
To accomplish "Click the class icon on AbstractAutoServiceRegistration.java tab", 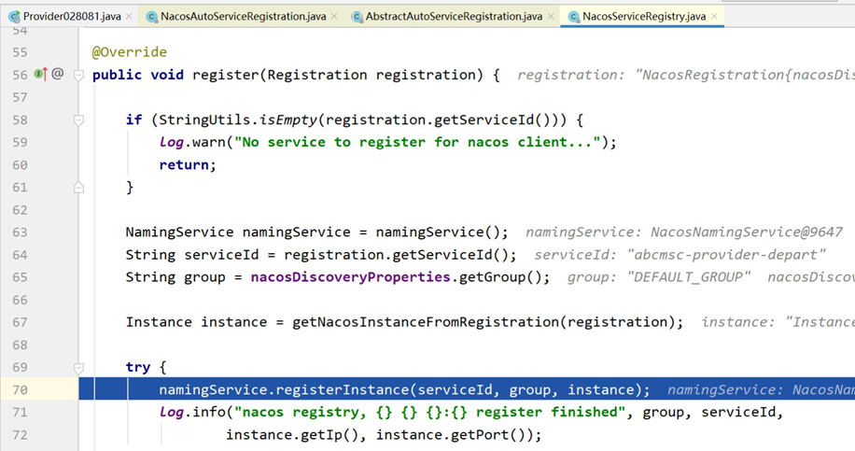I will [357, 17].
